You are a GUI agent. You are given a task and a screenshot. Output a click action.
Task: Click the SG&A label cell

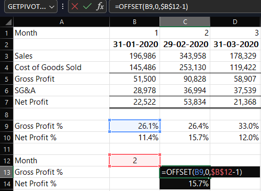pos(61,91)
